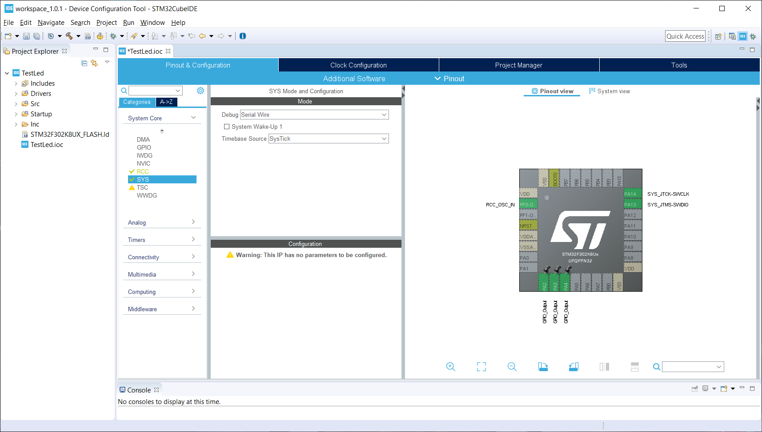Open the Navigate menu
Screen dimensions: 762x432
pos(51,23)
